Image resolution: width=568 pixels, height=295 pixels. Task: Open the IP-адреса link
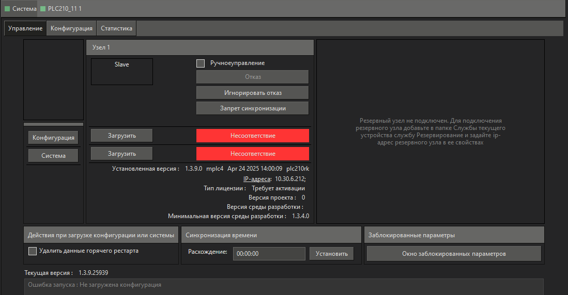click(x=257, y=179)
